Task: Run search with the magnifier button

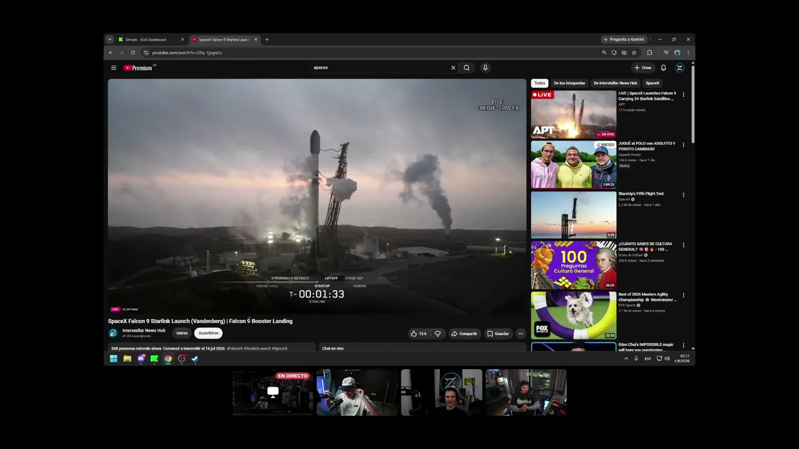Action: pyautogui.click(x=466, y=68)
